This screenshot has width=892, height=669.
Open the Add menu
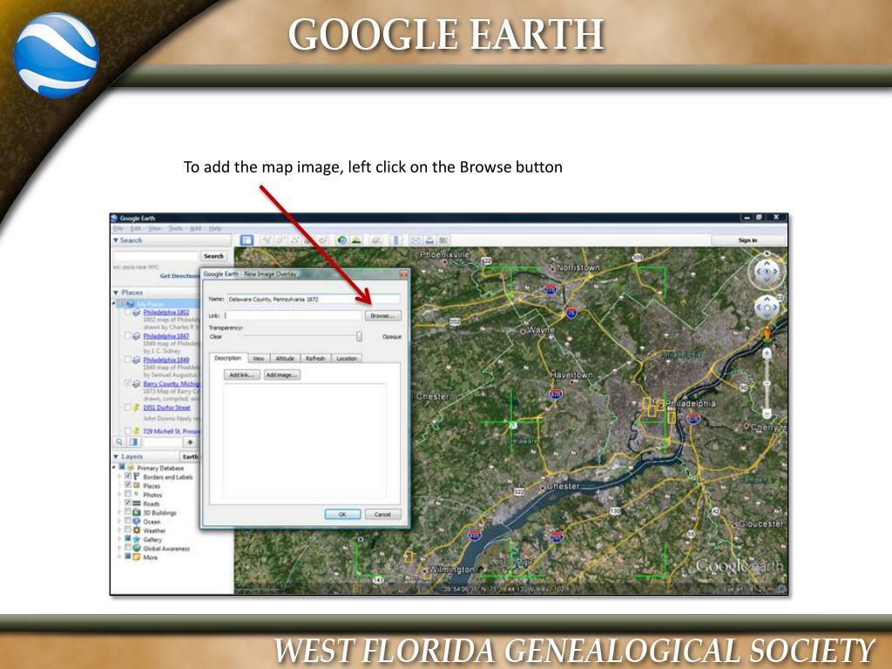(x=195, y=228)
